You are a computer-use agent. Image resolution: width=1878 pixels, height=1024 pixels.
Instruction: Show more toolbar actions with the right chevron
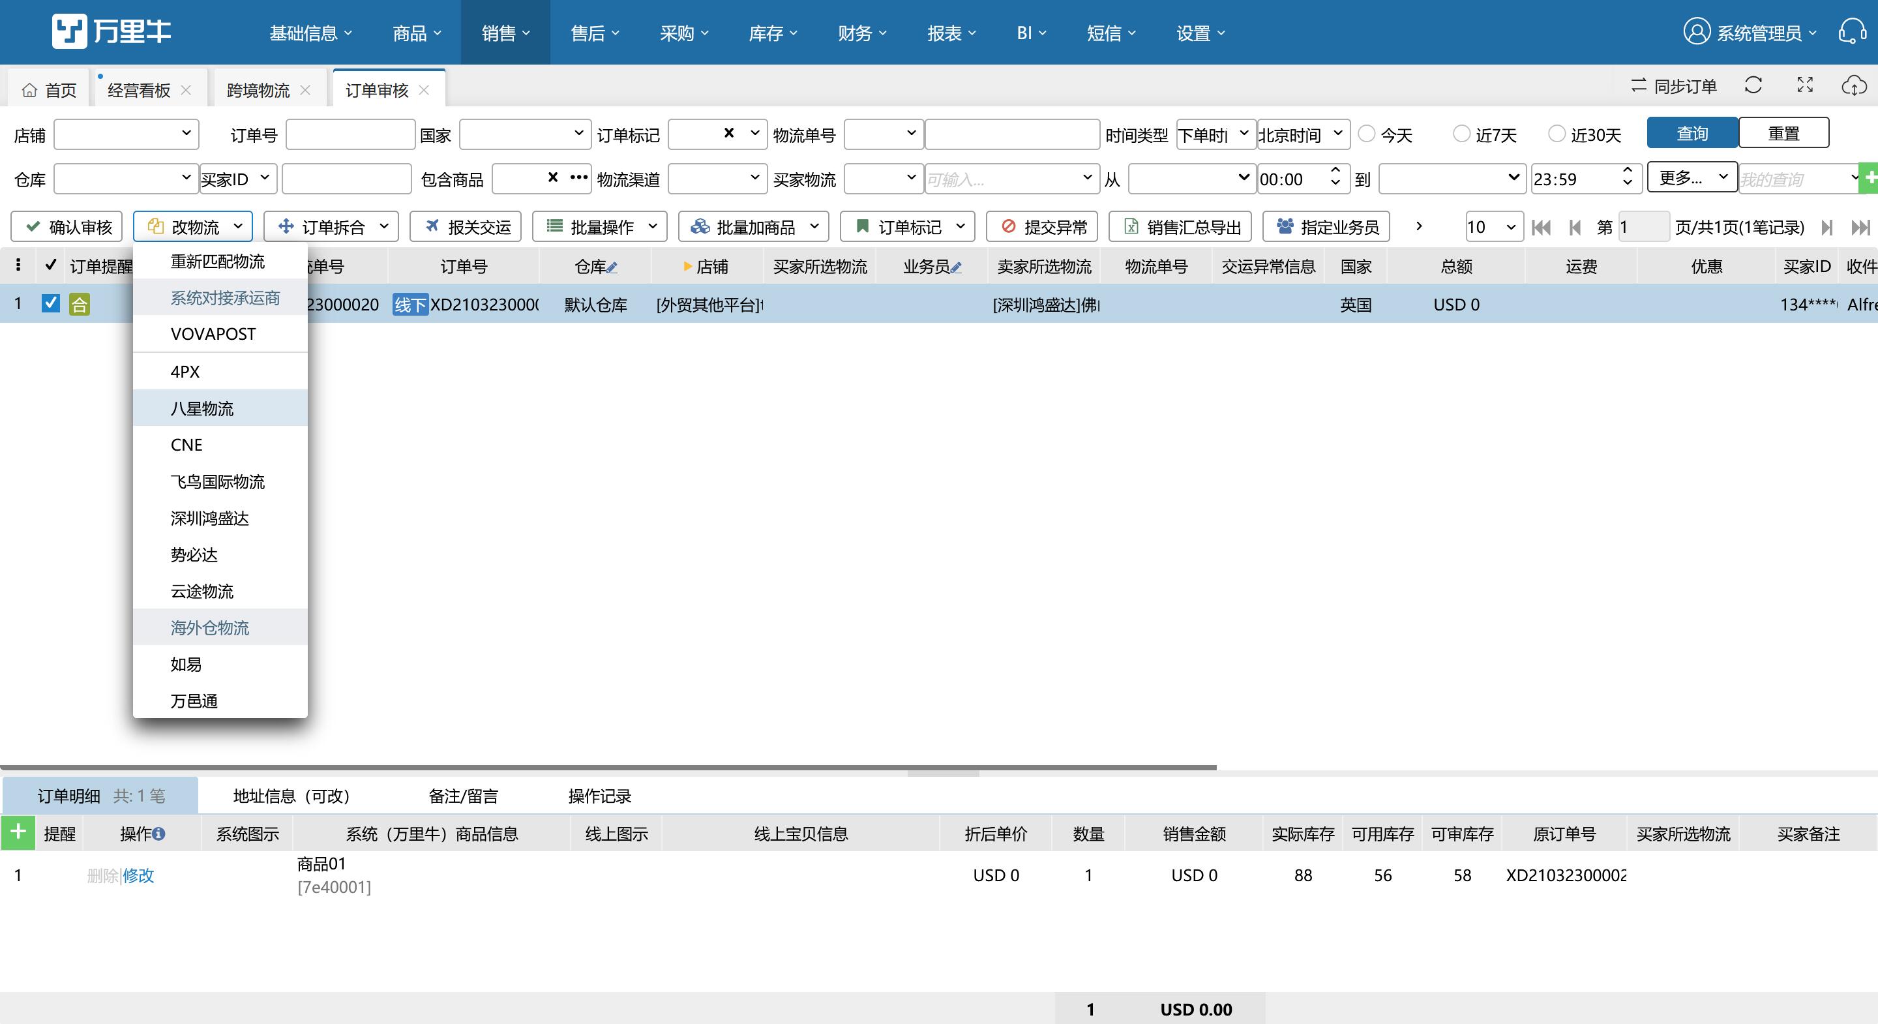(x=1419, y=226)
